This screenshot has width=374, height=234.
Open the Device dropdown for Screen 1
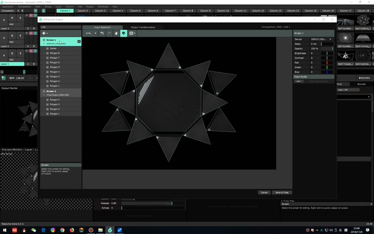(x=321, y=39)
